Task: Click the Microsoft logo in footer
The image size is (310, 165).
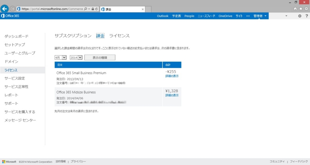Action: 9,162
